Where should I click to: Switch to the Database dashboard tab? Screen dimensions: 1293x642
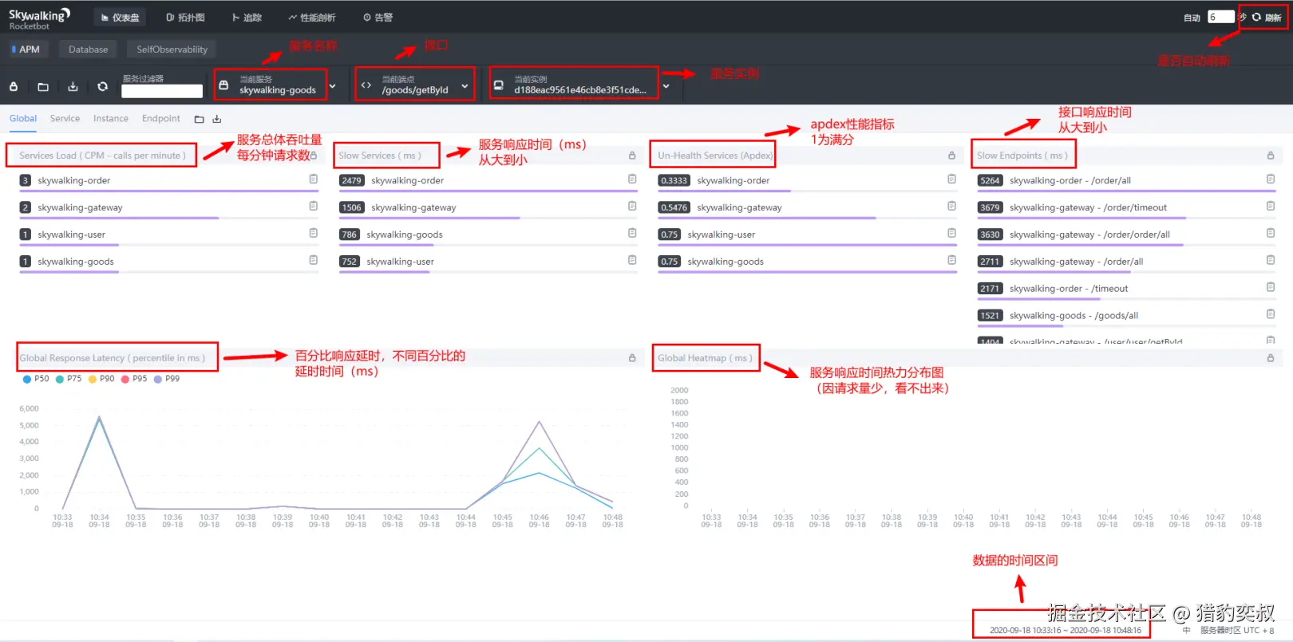coord(88,49)
